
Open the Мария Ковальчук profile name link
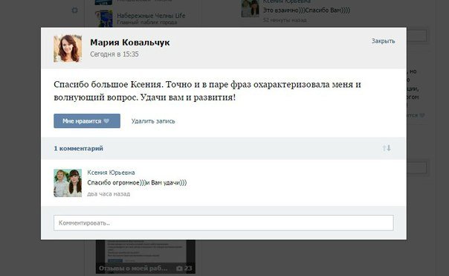(x=129, y=42)
